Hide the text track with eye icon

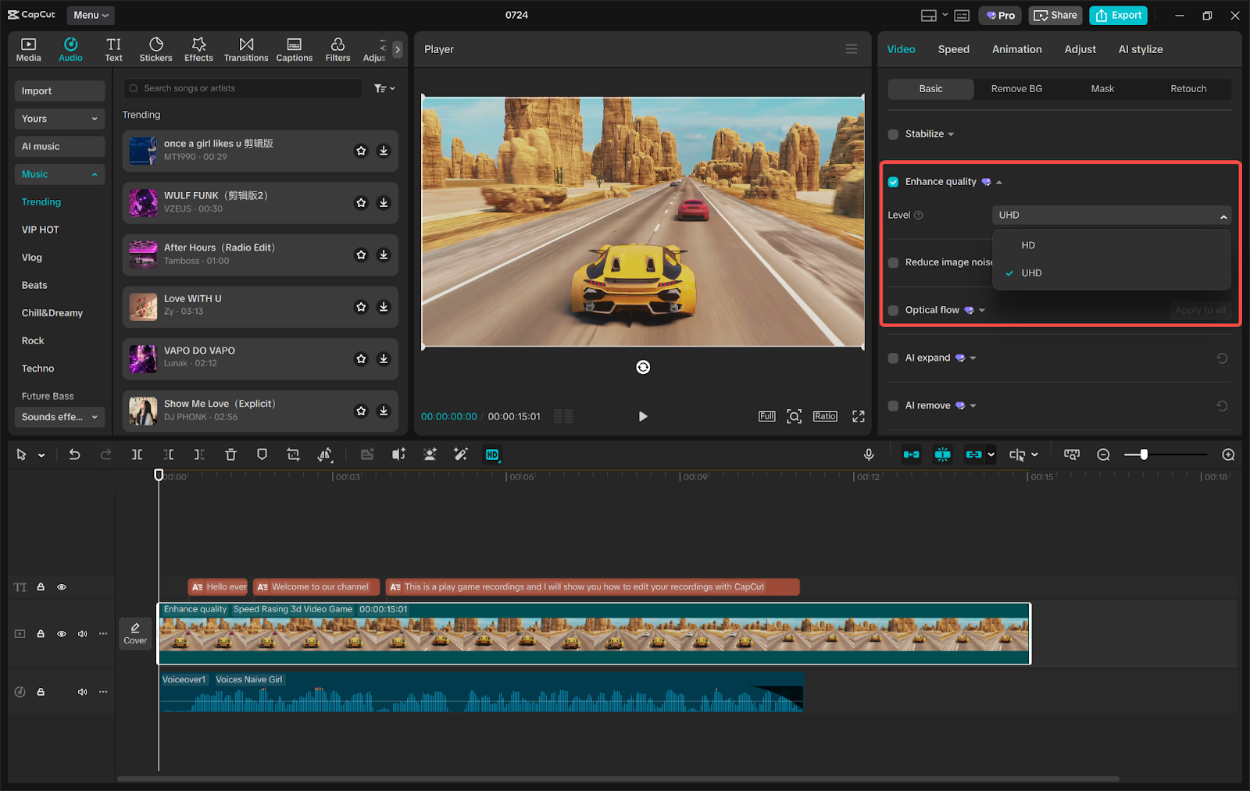(62, 587)
